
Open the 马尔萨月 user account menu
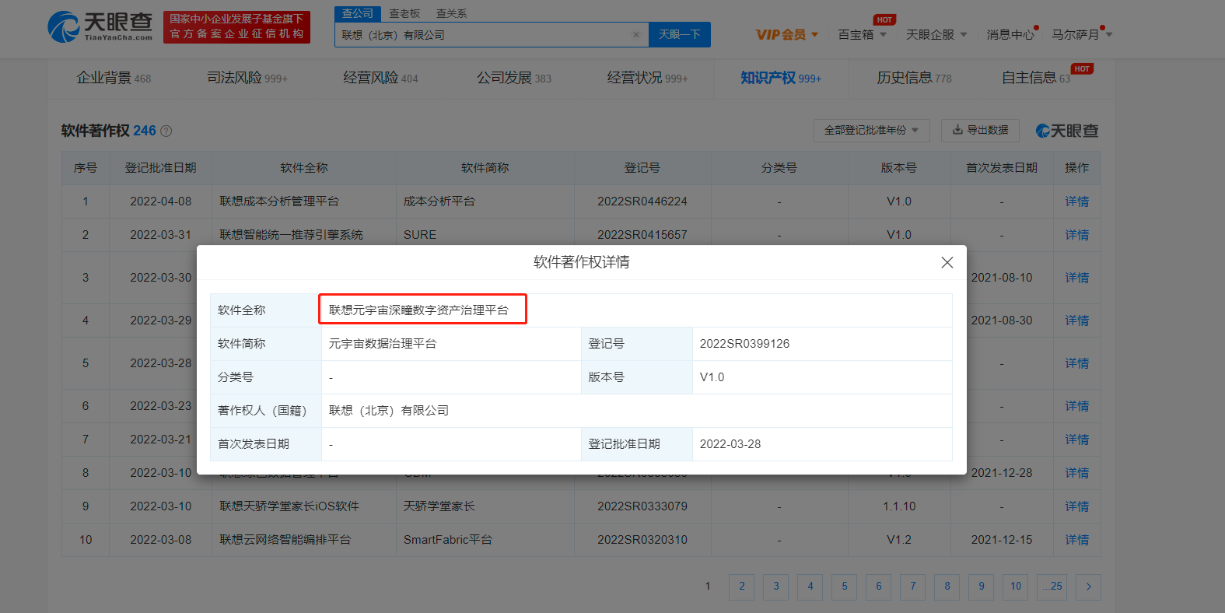pos(1082,34)
